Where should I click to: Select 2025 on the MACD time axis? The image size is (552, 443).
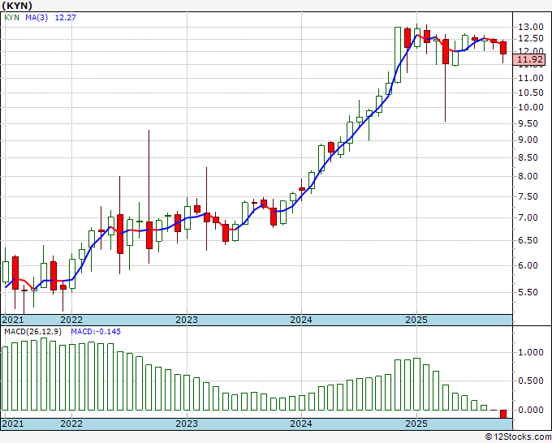pos(416,424)
